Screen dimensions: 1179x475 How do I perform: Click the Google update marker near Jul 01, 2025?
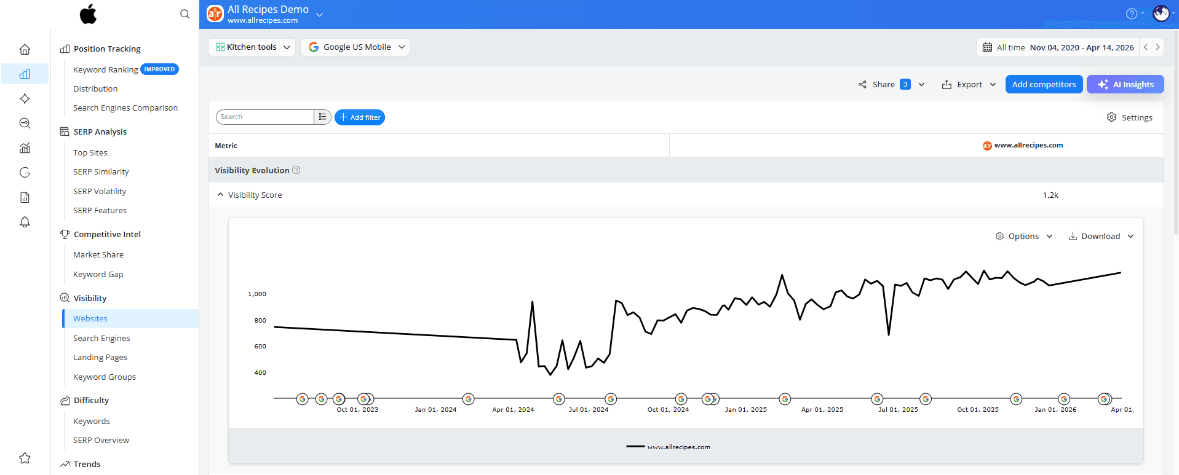tap(878, 399)
